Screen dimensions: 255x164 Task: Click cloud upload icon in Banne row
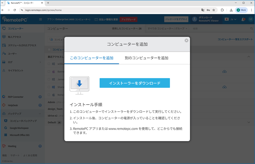(x=224, y=72)
